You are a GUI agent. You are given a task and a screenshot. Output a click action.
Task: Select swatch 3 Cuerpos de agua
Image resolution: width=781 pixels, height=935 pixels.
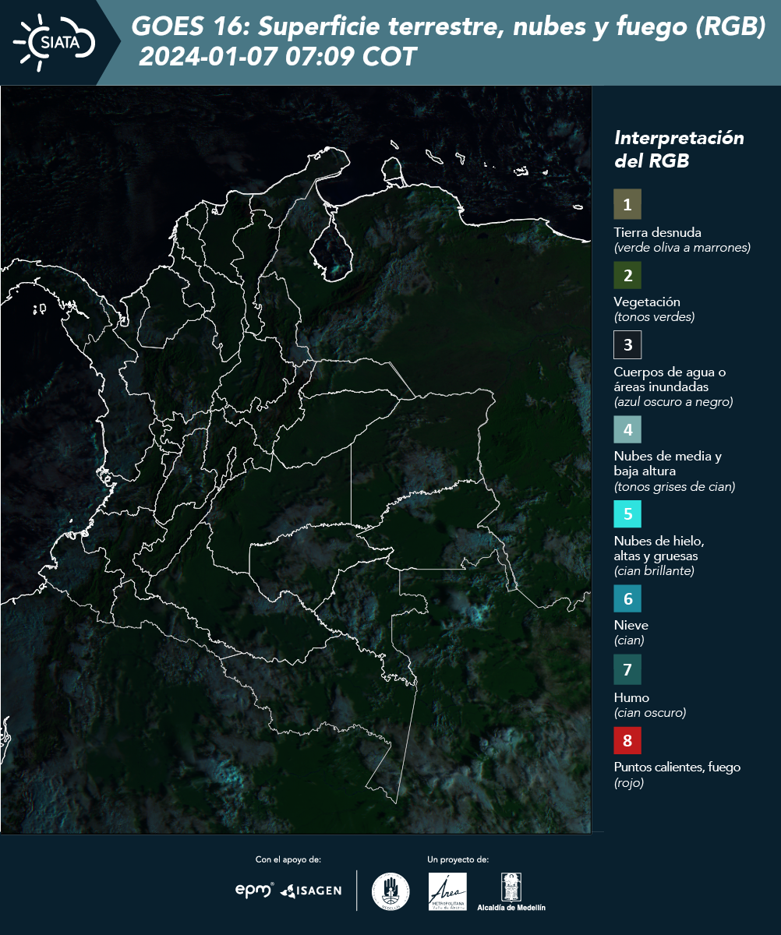click(627, 344)
